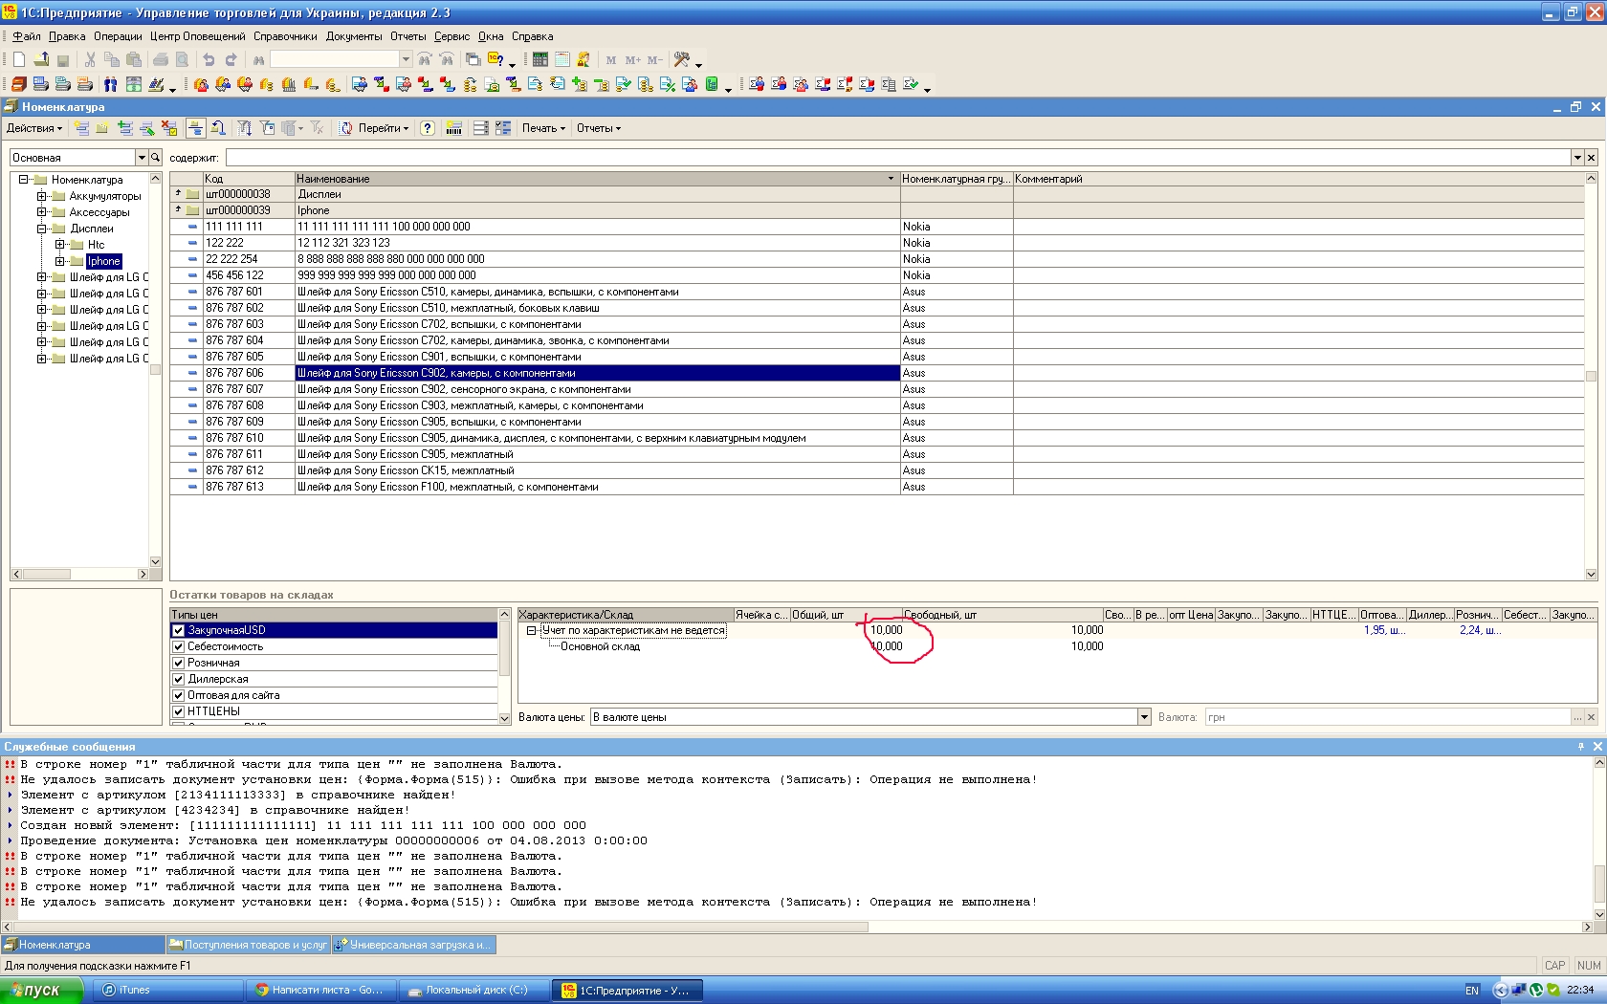Open the Справочники menu
The height and width of the screenshot is (1004, 1607).
[x=285, y=36]
